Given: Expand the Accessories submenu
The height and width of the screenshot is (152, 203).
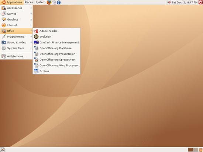Looking at the screenshot, I should pos(17,8).
